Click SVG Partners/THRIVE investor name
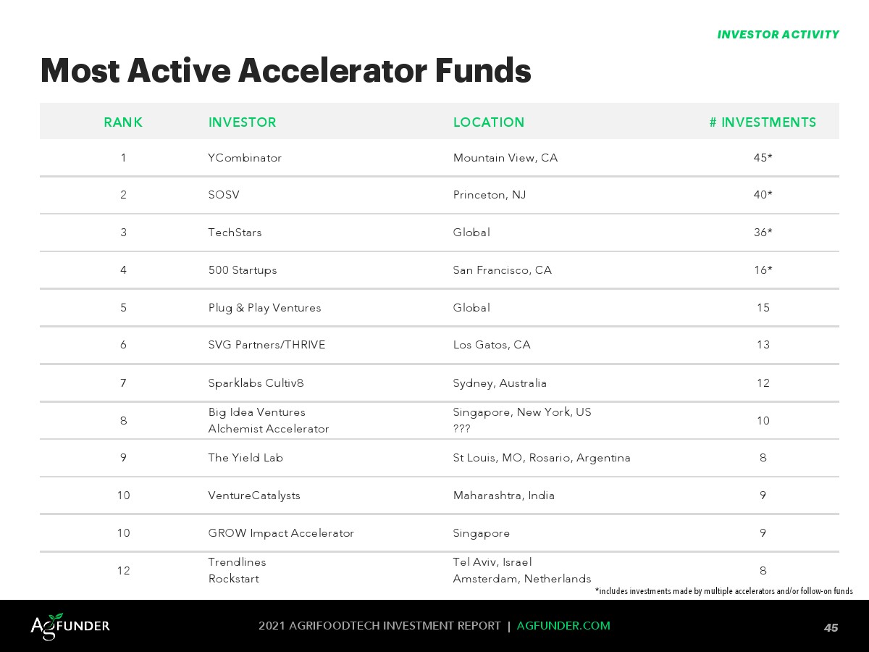869x652 pixels. click(x=266, y=345)
